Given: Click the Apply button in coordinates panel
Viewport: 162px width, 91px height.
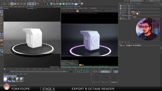Looking at the screenshot, I should [x=114, y=82].
